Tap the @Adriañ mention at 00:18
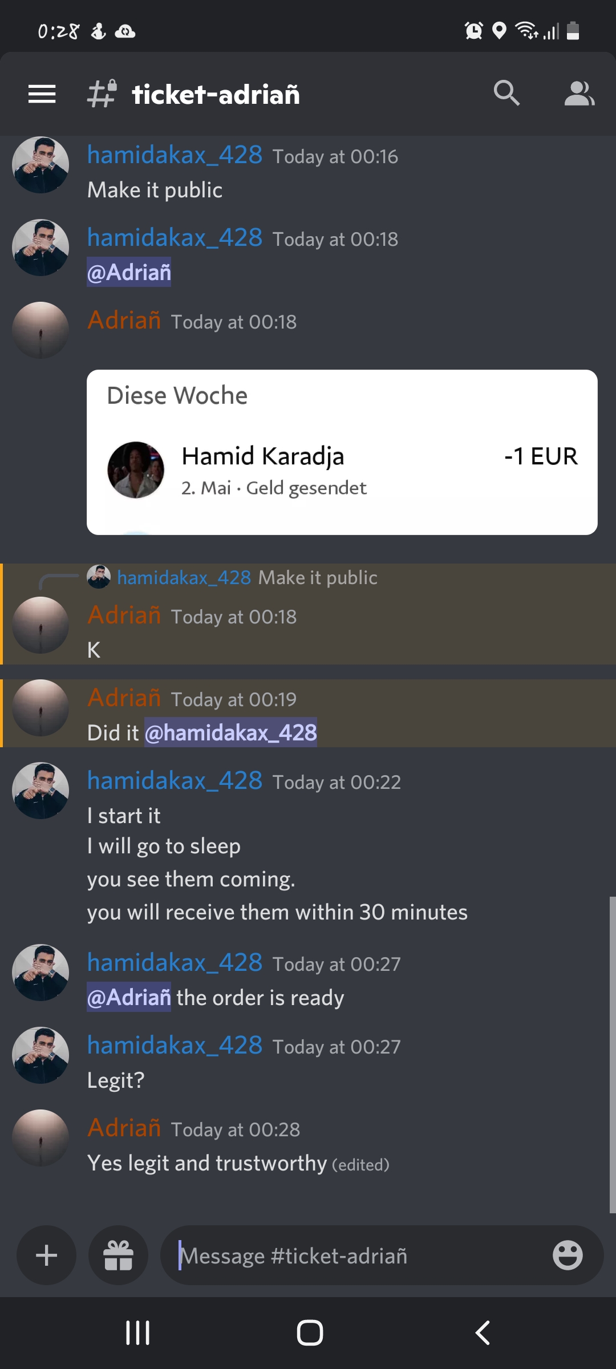Screen dimensions: 616x1369 (x=129, y=272)
